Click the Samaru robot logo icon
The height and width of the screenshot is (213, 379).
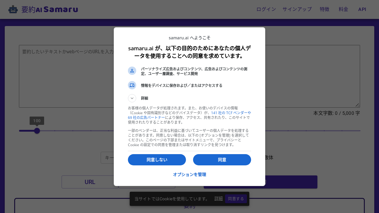point(13,9)
